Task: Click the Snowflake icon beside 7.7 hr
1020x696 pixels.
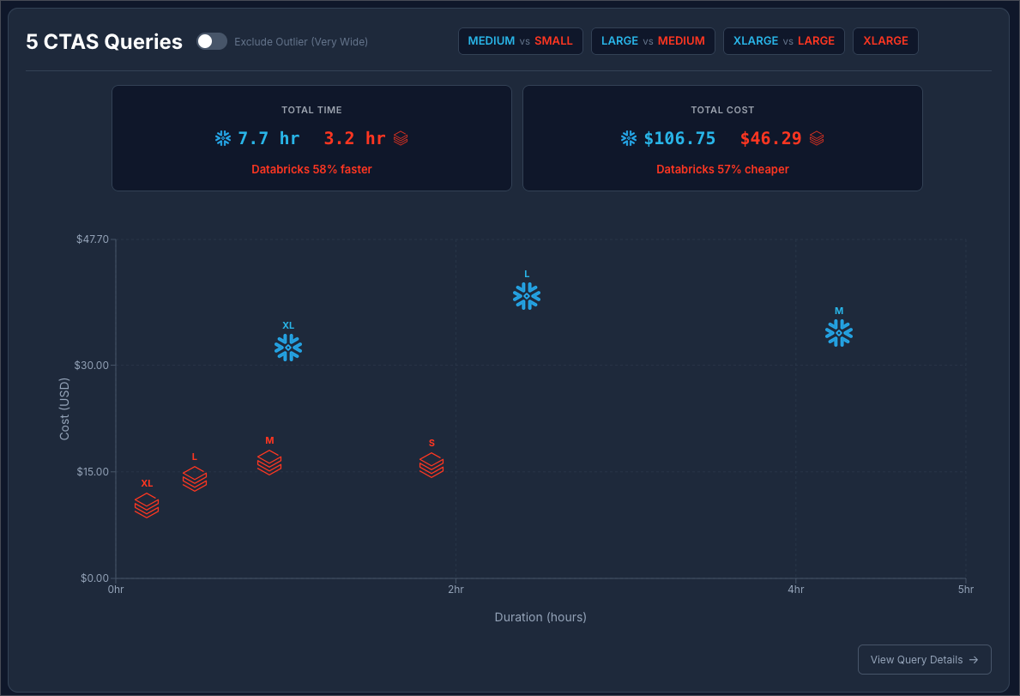Action: (223, 138)
